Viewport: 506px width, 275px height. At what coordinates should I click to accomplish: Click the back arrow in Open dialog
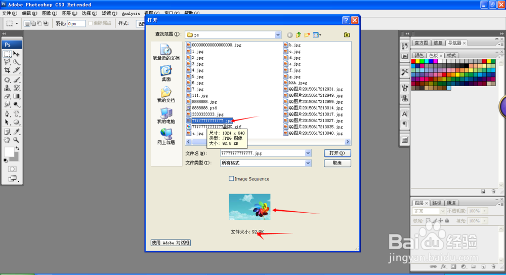290,35
